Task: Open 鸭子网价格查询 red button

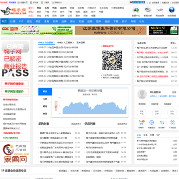Action: click(x=15, y=84)
